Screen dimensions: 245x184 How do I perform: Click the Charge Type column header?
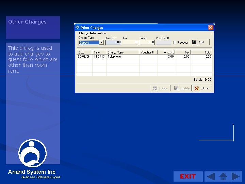pos(122,52)
